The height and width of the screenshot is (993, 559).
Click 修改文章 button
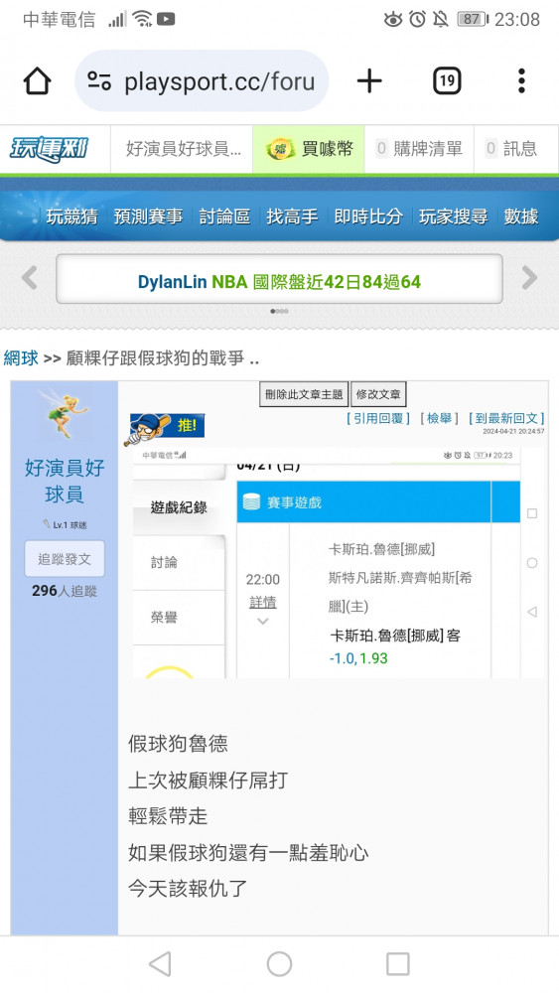point(378,394)
